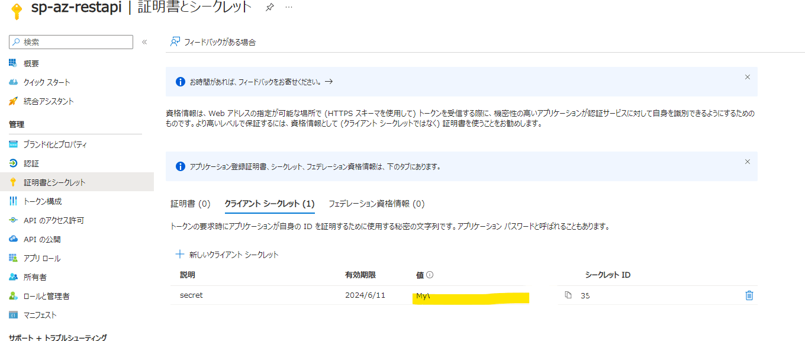805x341 pixels.
Task: Switch to フェデレーション資格情報 (0) tab
Action: point(376,204)
